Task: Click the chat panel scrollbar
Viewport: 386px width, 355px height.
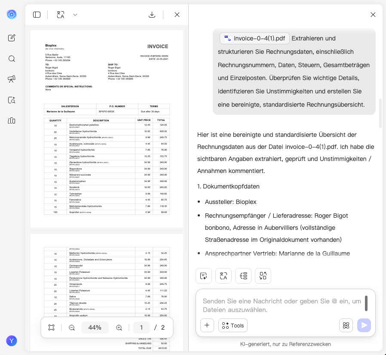Action: 380,113
